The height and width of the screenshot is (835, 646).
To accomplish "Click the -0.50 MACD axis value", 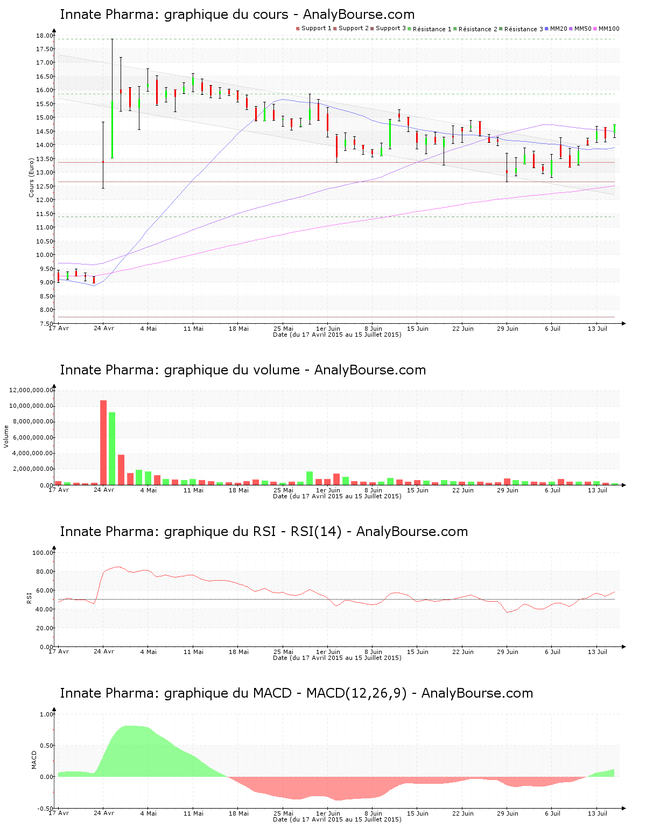I will point(46,809).
